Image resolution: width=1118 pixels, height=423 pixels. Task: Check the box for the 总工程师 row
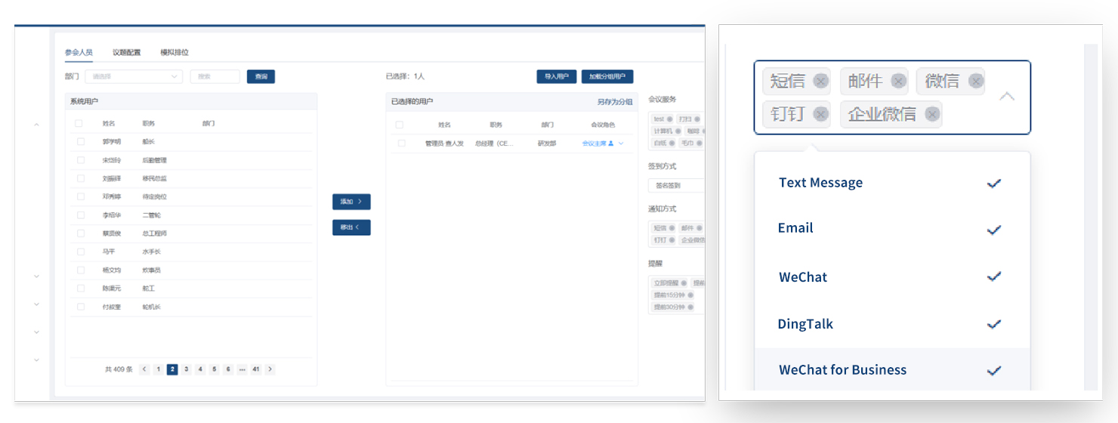click(81, 233)
